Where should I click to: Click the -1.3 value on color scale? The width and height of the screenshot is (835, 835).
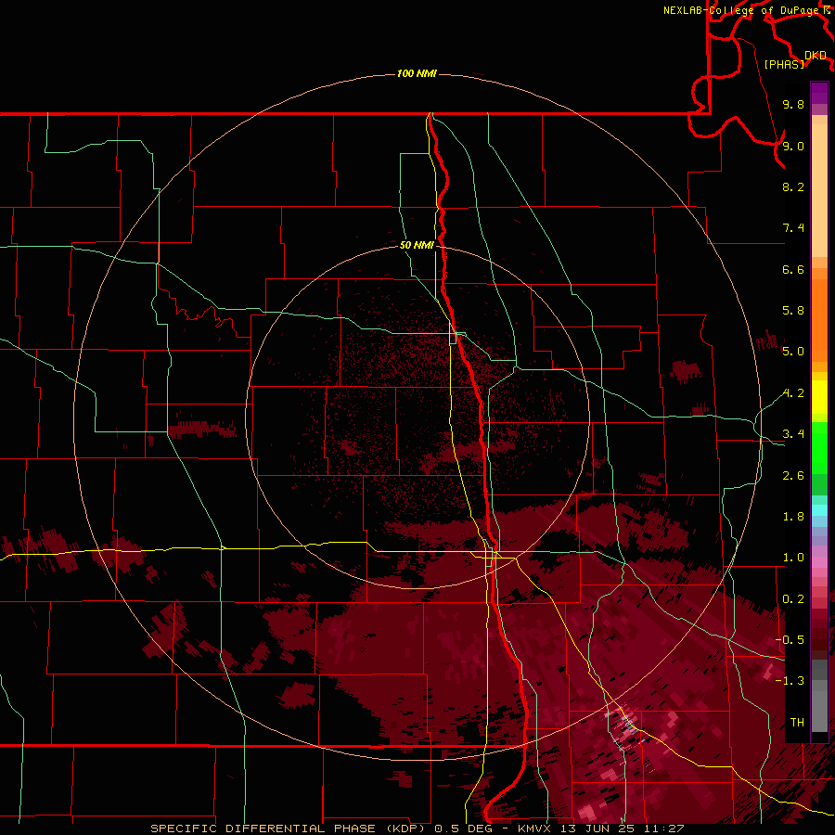pyautogui.click(x=790, y=681)
